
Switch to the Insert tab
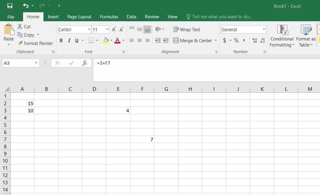point(53,17)
